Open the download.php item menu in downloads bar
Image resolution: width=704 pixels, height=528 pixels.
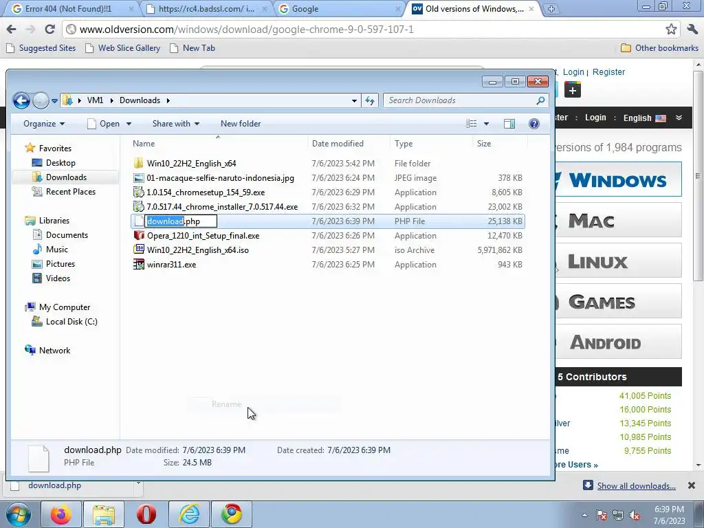(138, 484)
